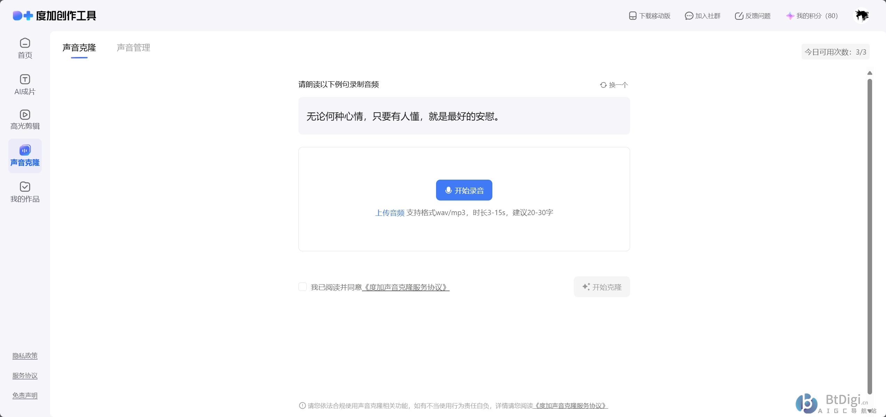Image resolution: width=886 pixels, height=417 pixels.
Task: Open 《度加声音克隆服务协议》 agreement link
Action: tap(406, 288)
